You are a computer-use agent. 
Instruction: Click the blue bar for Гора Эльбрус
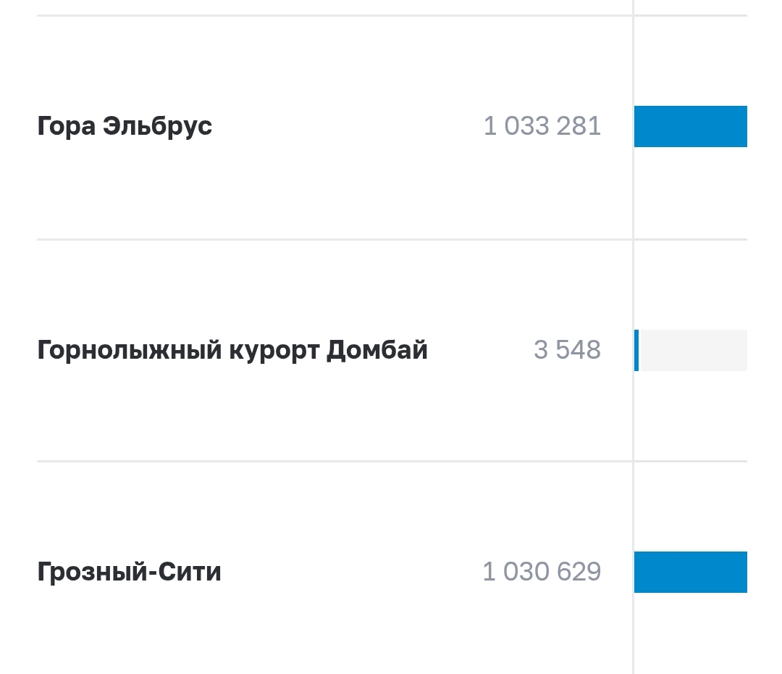(x=690, y=127)
